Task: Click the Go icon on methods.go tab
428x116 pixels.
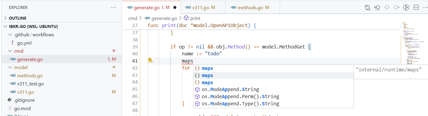Action: [x=233, y=7]
